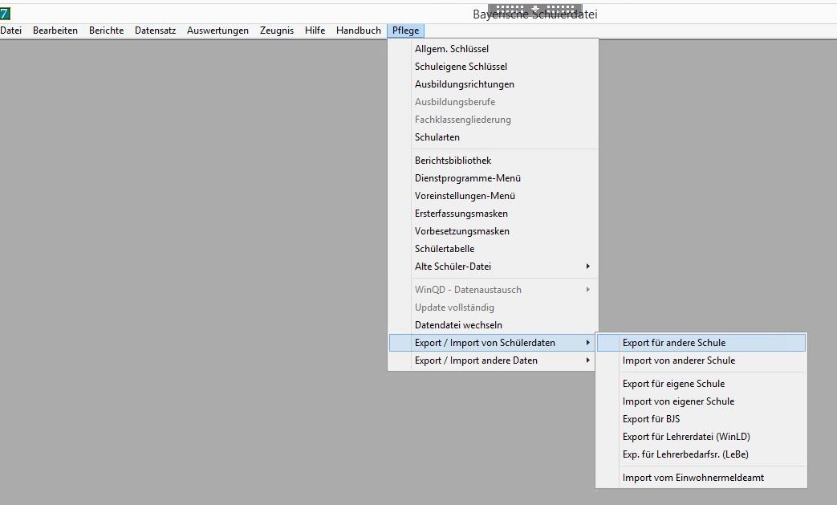The height and width of the screenshot is (505, 837).
Task: Expand Export / Import andere Daten submenu
Action: pyautogui.click(x=492, y=360)
